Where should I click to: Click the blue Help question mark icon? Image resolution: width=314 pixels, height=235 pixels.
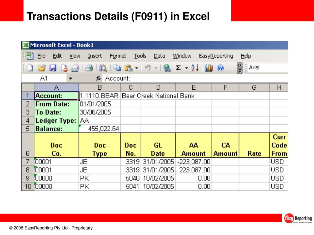[x=220, y=68]
